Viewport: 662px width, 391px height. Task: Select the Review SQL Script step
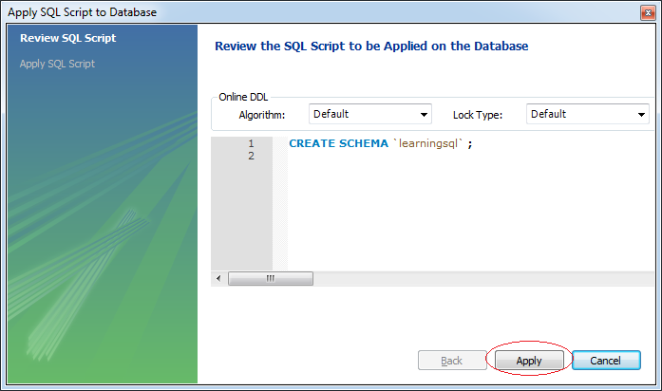(68, 38)
